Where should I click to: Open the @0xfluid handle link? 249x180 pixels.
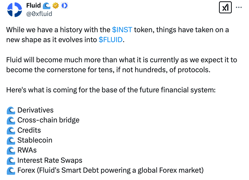39,14
